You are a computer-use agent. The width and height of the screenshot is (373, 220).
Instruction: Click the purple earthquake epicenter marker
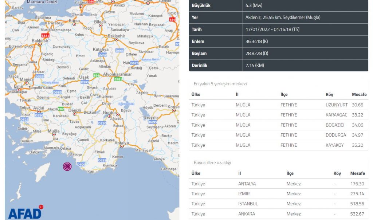[67, 166]
